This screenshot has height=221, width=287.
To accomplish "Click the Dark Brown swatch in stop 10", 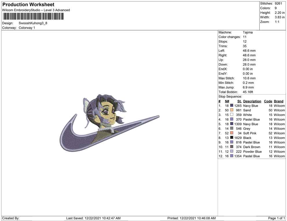I will (232, 147).
